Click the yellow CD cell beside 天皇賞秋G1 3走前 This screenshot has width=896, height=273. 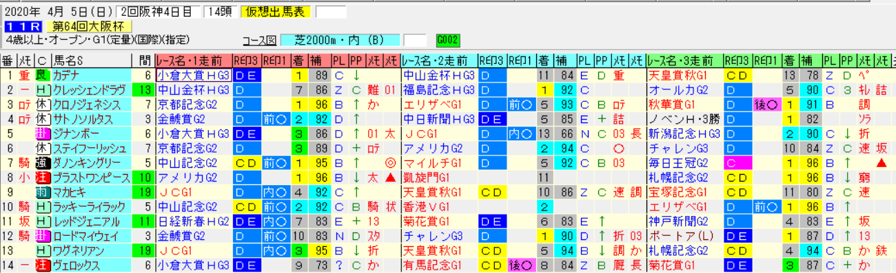[739, 75]
